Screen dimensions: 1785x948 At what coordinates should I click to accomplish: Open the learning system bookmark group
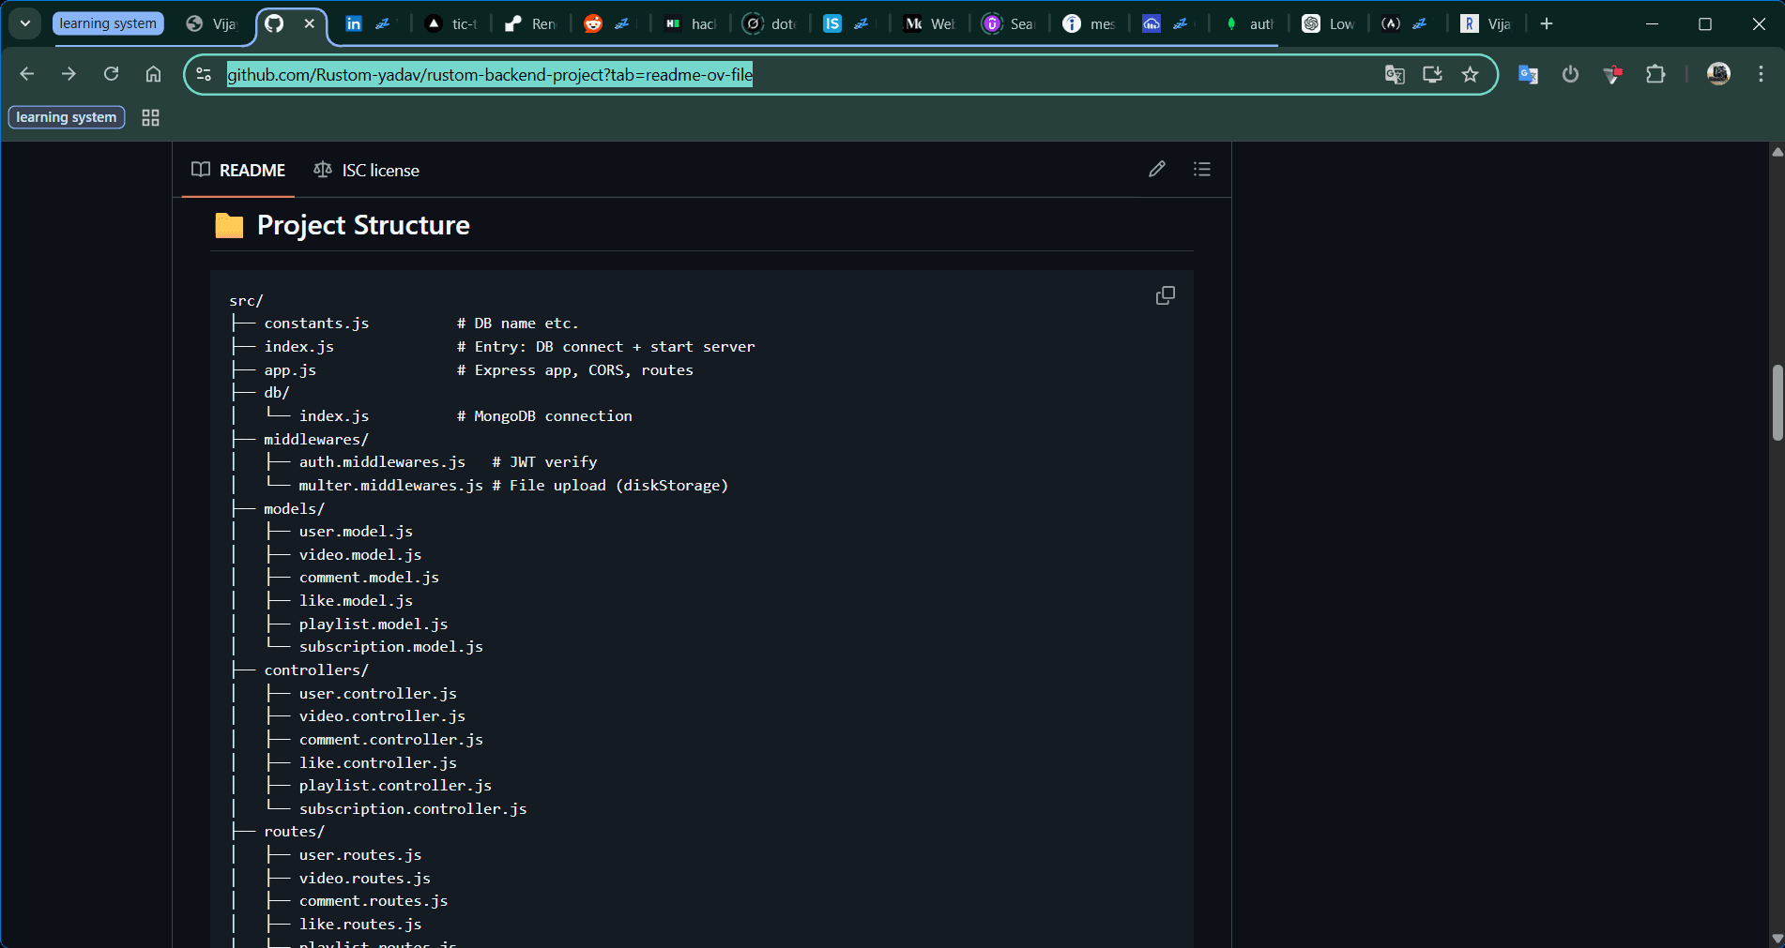(67, 117)
